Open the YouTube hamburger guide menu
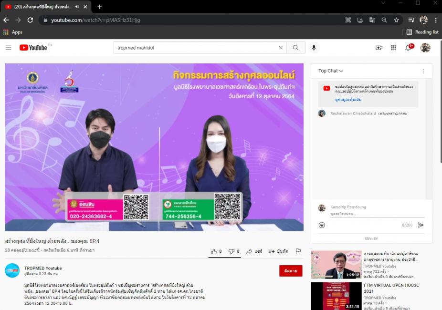Image resolution: width=442 pixels, height=310 pixels. tap(9, 48)
